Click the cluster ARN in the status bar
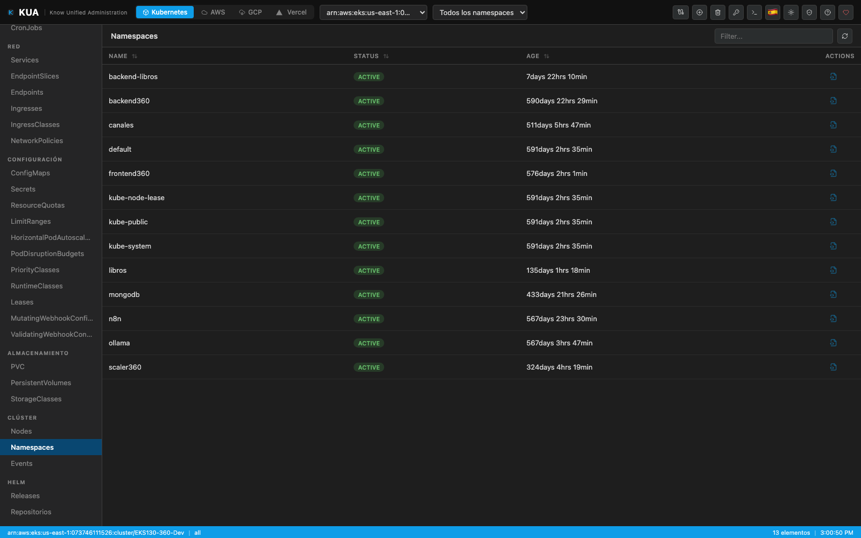This screenshot has height=538, width=861. 96,533
